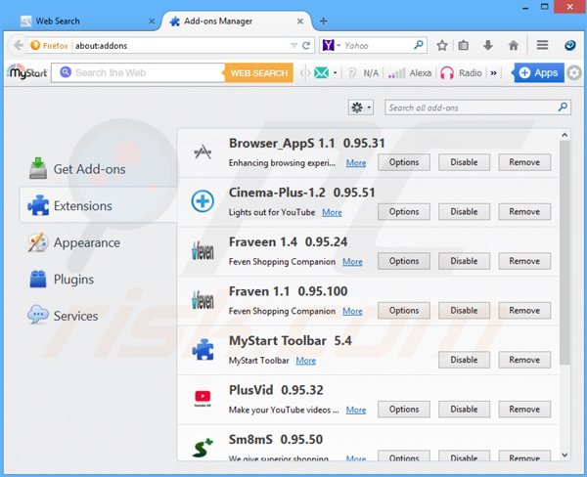The width and height of the screenshot is (587, 477).
Task: Click the Cinema-Plus plus-circle icon
Action: (203, 201)
